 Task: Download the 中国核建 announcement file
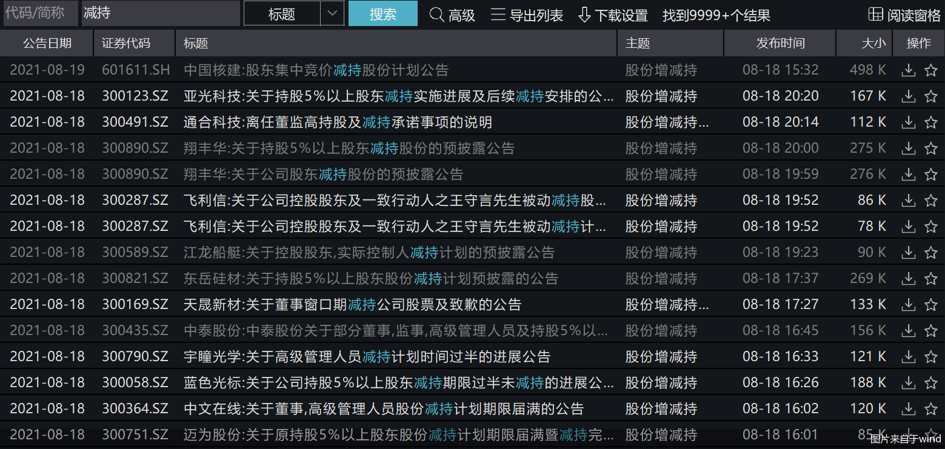(x=908, y=70)
